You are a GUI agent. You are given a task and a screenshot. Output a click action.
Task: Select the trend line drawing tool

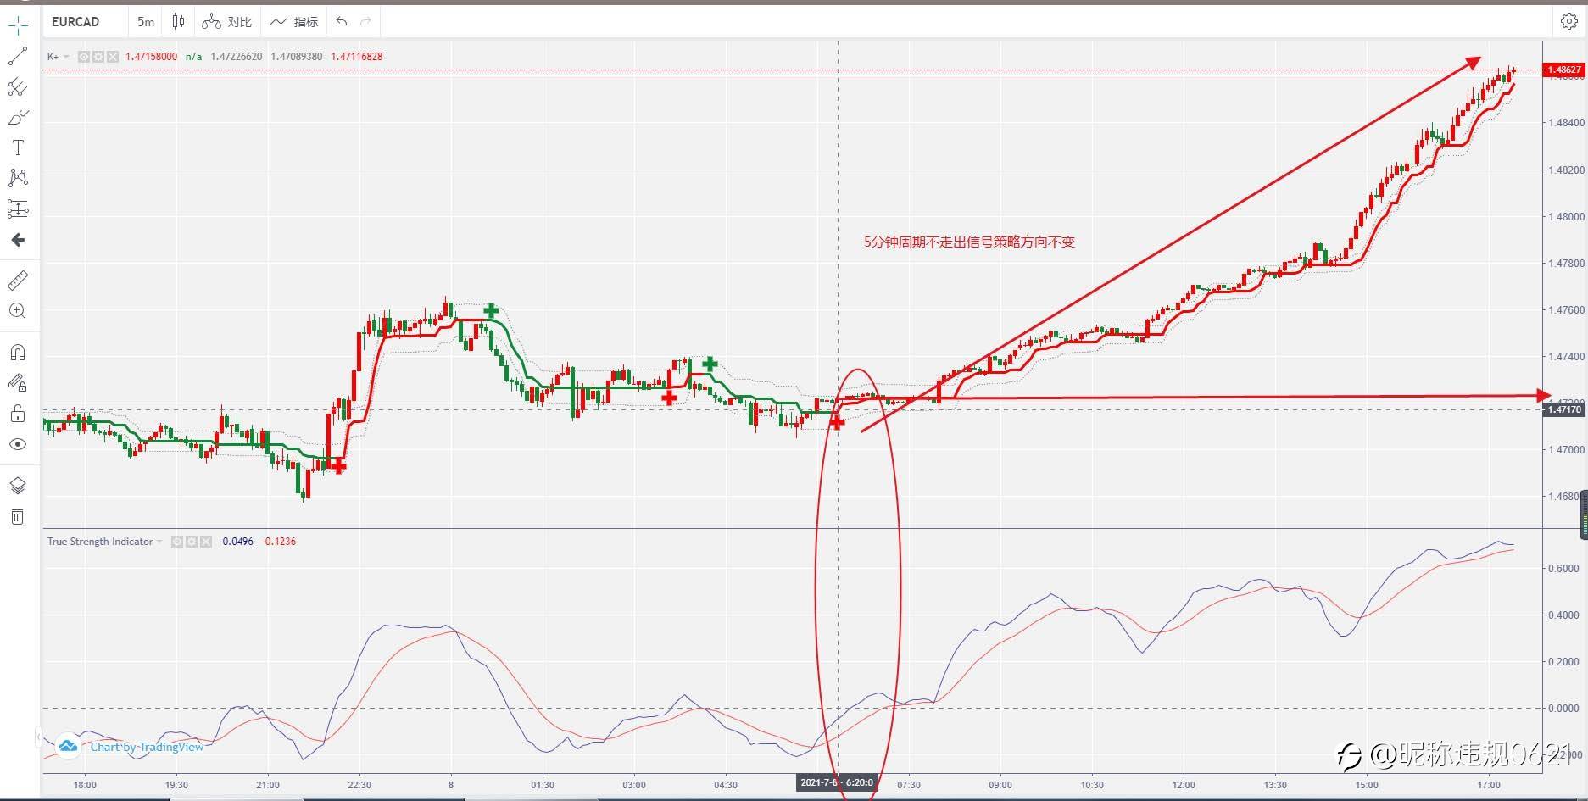[x=18, y=57]
